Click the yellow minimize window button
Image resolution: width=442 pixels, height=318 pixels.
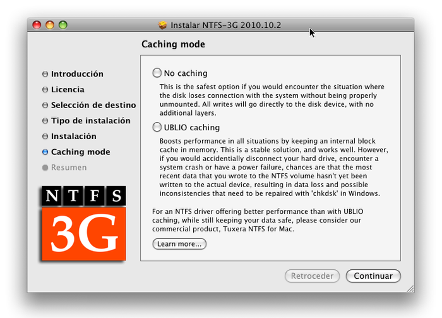(x=50, y=25)
